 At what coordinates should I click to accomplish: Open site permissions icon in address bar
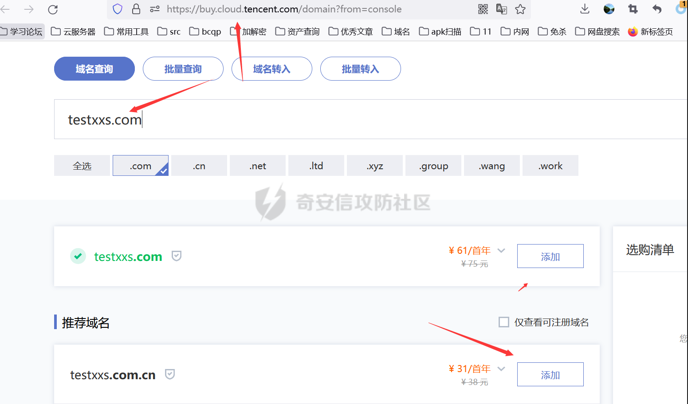[x=154, y=9]
